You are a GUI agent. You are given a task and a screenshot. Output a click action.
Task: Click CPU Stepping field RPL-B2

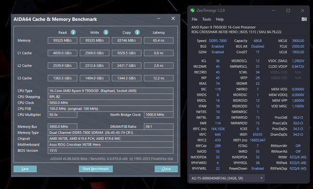[x=111, y=96]
